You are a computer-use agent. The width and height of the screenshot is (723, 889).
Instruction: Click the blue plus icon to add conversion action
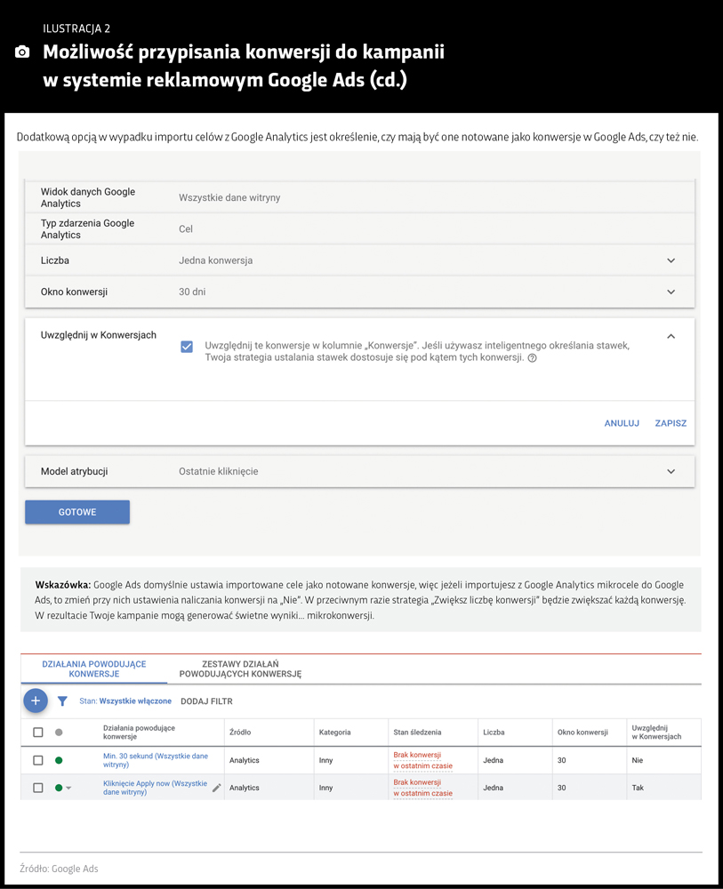[36, 701]
